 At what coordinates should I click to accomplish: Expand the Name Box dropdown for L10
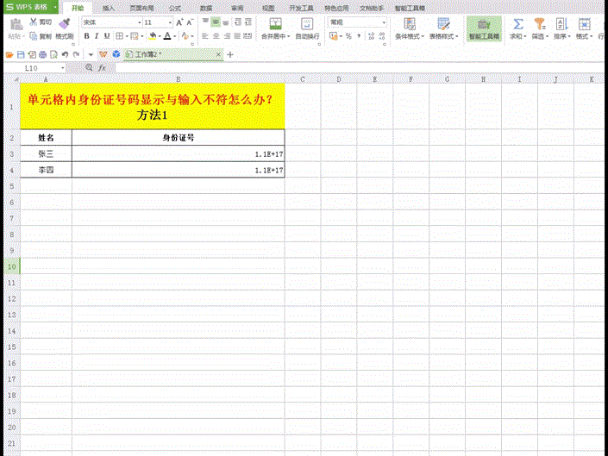coord(63,67)
